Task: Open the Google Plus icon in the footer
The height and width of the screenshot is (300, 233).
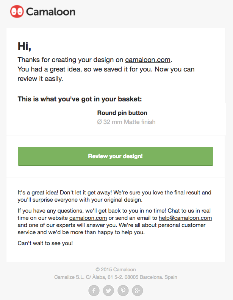Action: [x=138, y=291]
